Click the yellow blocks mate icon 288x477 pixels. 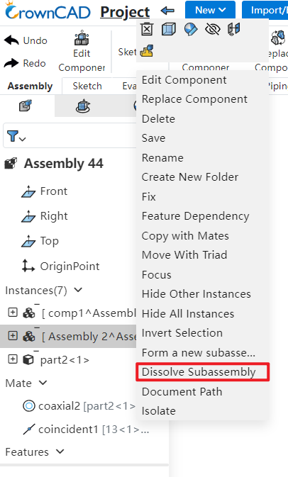(147, 51)
